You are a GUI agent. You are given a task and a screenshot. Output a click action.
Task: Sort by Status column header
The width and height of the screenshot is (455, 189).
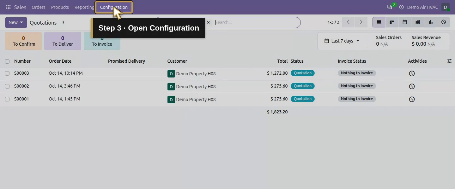click(x=297, y=61)
